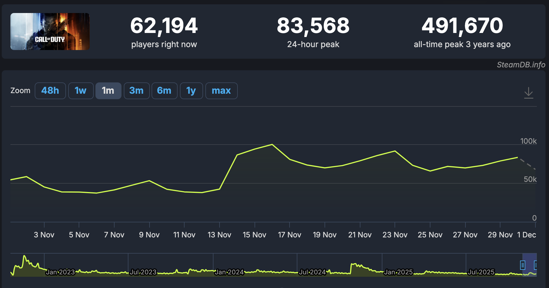Screen dimensions: 549x288
Task: Click Jul 2024 in the navigator timeline
Action: click(x=313, y=272)
